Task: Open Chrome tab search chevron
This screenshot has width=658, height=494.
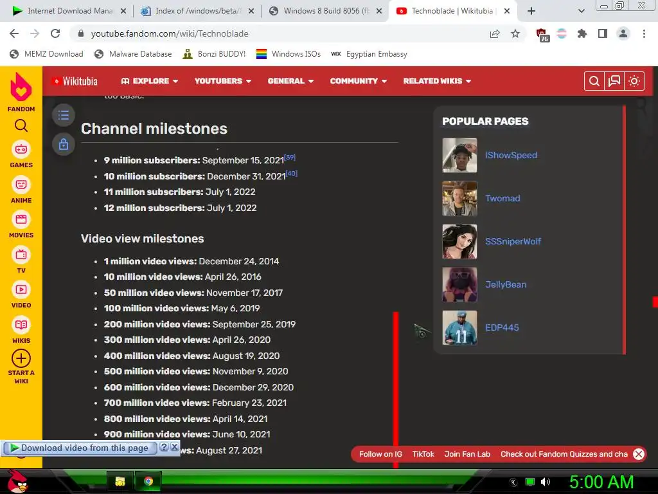Action: 581,12
